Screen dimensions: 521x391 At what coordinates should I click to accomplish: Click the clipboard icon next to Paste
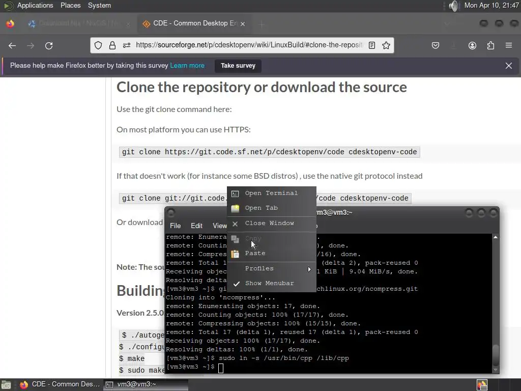235,254
